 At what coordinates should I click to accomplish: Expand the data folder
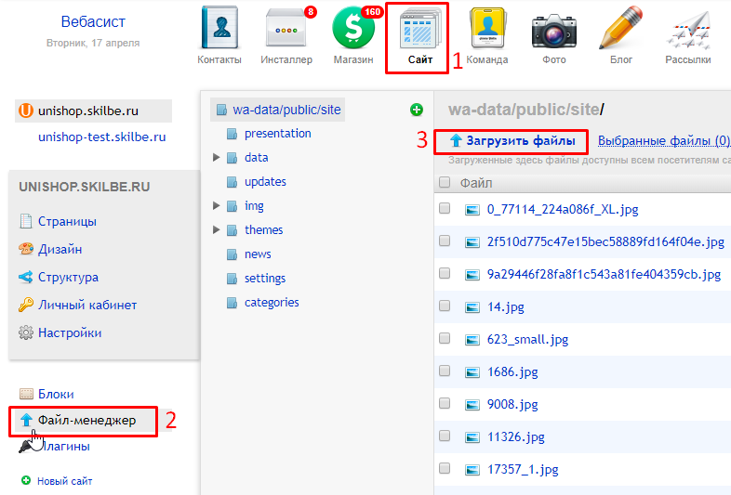(x=217, y=158)
